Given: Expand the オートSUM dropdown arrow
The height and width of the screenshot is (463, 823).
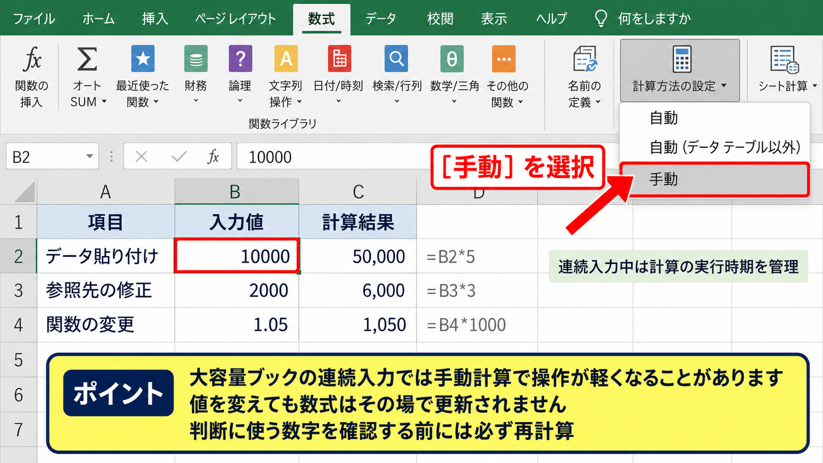Looking at the screenshot, I should 104,102.
